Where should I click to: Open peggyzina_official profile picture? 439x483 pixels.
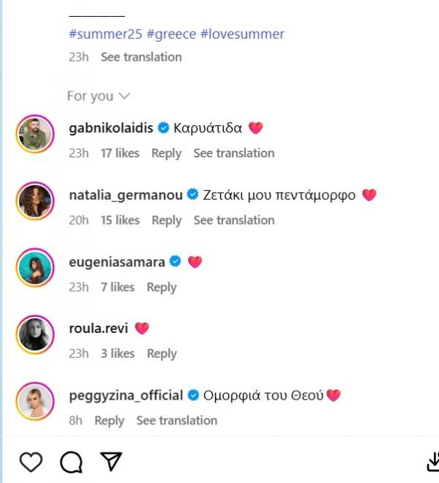[x=35, y=401]
